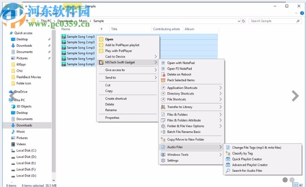Click the Files & Folders Attribute icon
306x187 pixels.
pos(163,120)
